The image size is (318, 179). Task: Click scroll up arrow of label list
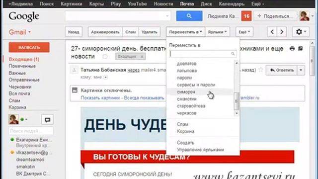click(x=237, y=63)
